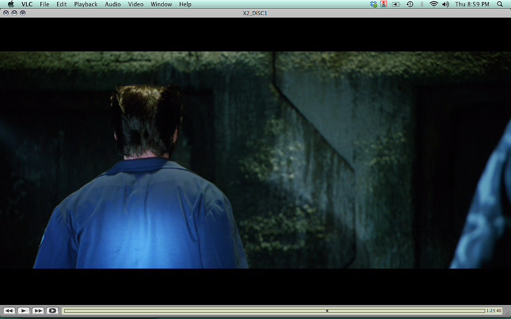Open the Apple menu

[11, 4]
